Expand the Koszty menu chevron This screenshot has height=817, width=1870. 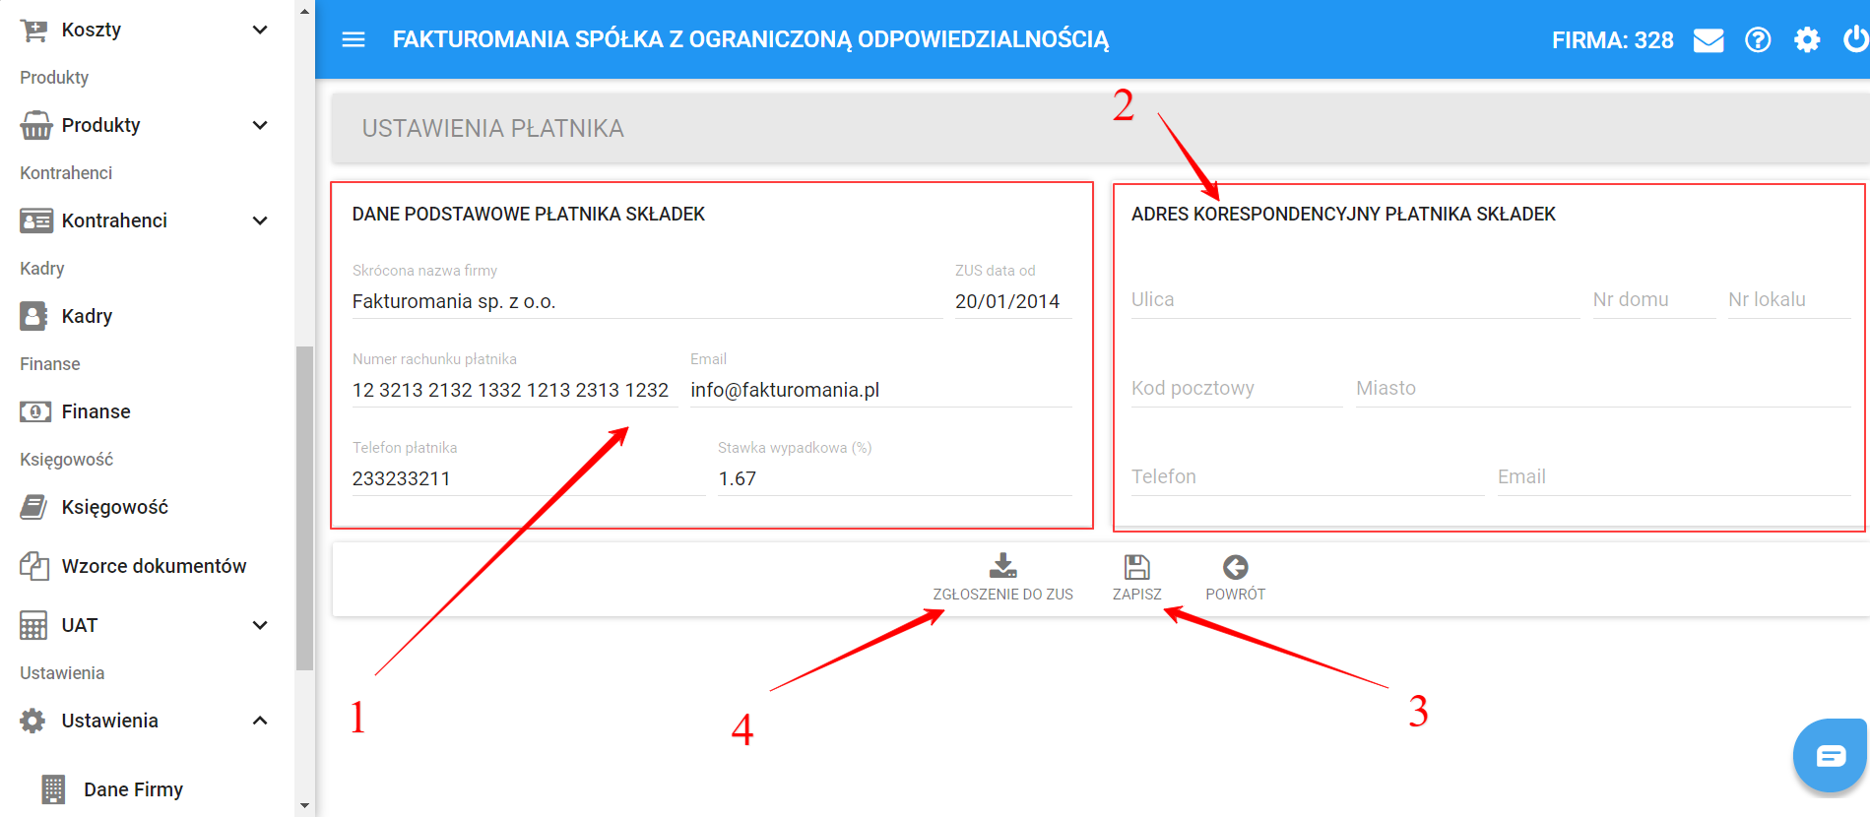pyautogui.click(x=260, y=30)
